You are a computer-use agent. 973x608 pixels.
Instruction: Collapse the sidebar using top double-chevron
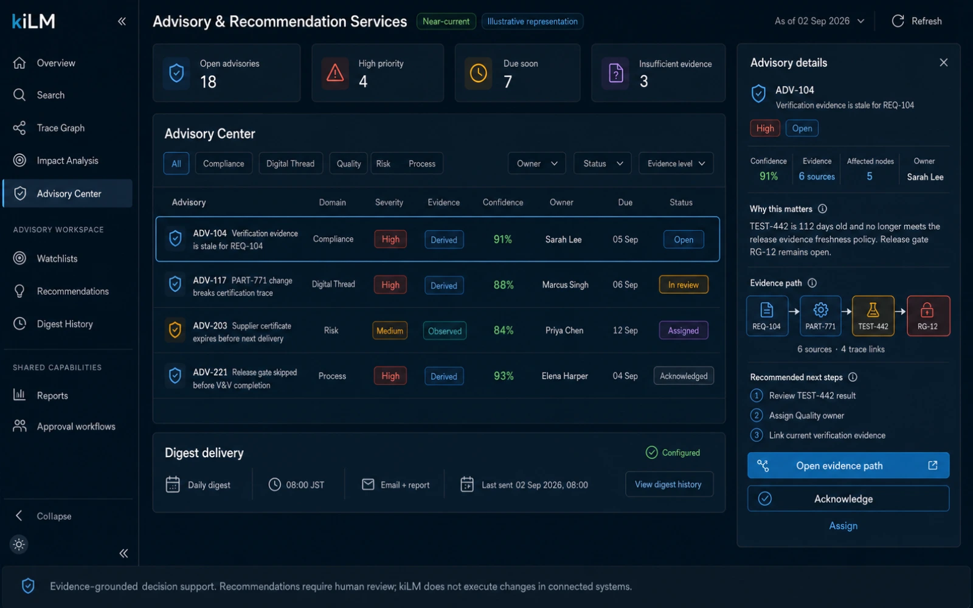[x=122, y=21]
